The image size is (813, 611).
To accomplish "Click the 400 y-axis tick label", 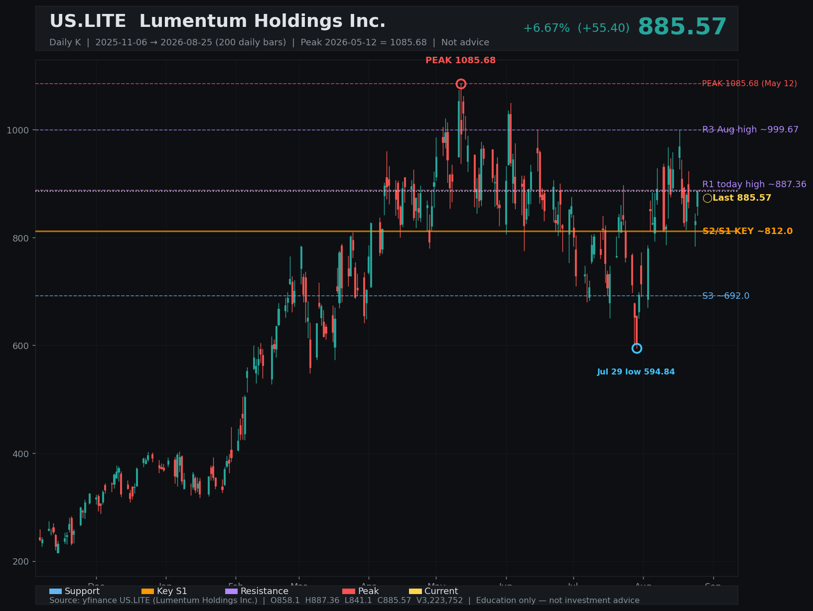I will click(x=20, y=454).
